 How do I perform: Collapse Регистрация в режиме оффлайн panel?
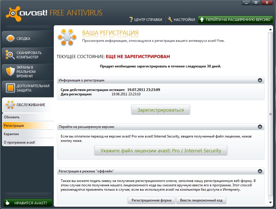(260, 171)
